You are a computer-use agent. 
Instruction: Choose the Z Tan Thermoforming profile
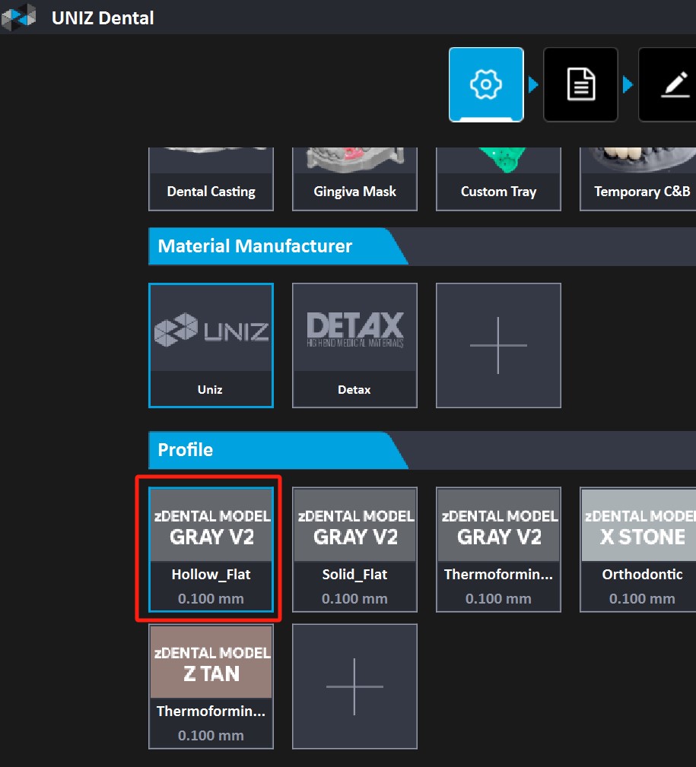(x=211, y=686)
